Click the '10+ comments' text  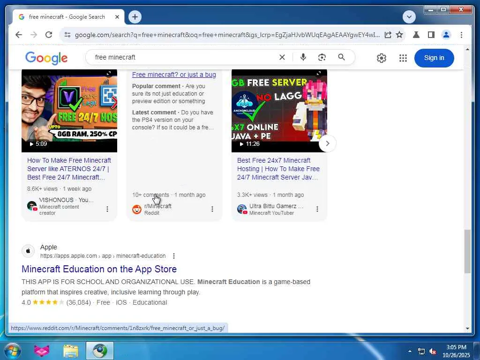150,195
